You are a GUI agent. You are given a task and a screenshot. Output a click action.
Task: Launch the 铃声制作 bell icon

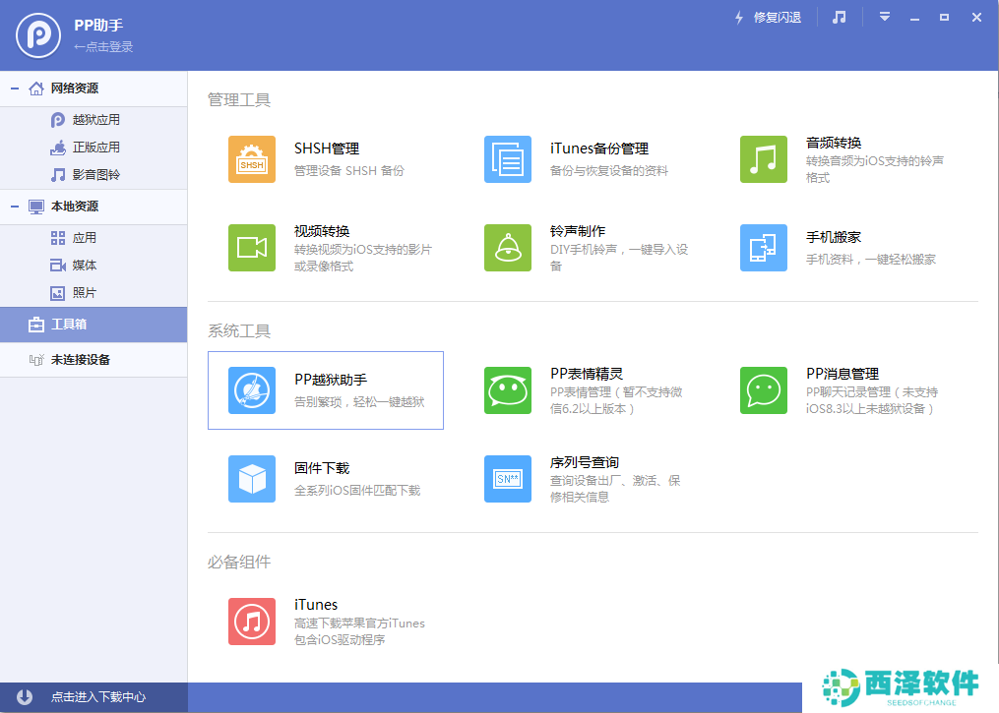[508, 248]
